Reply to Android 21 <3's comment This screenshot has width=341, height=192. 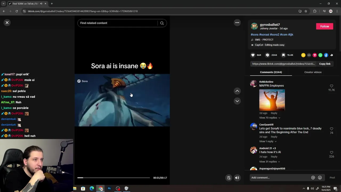274,157
